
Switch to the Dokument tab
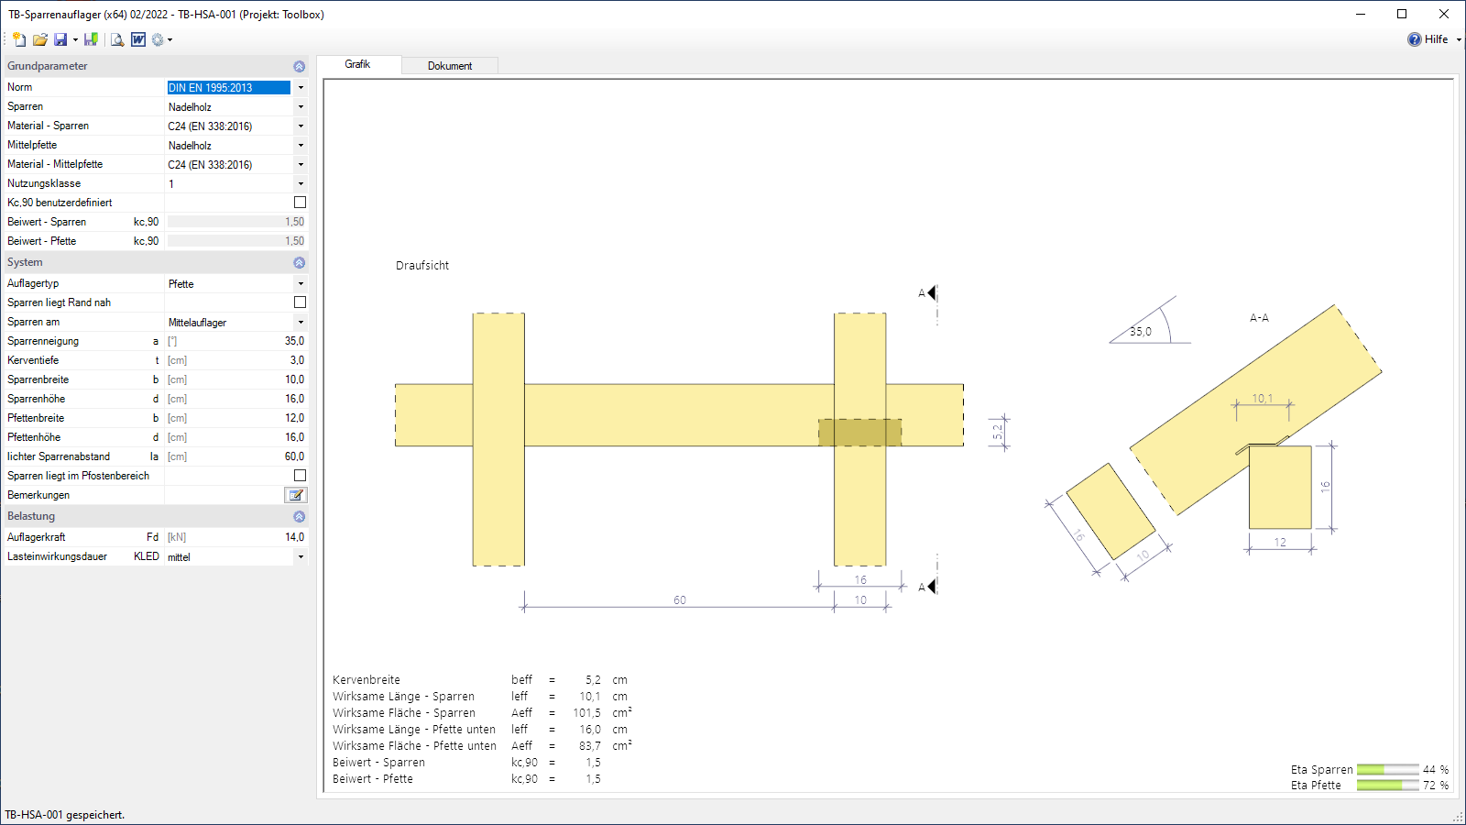coord(450,66)
